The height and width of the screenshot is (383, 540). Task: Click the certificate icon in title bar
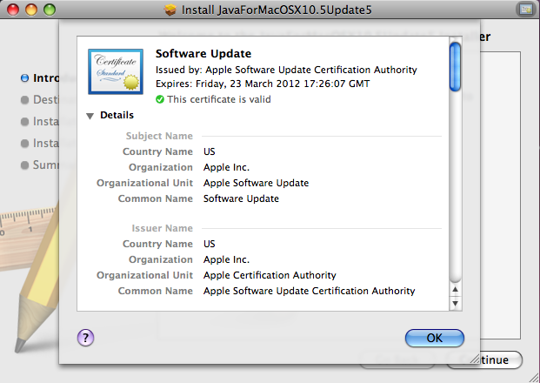(x=526, y=10)
